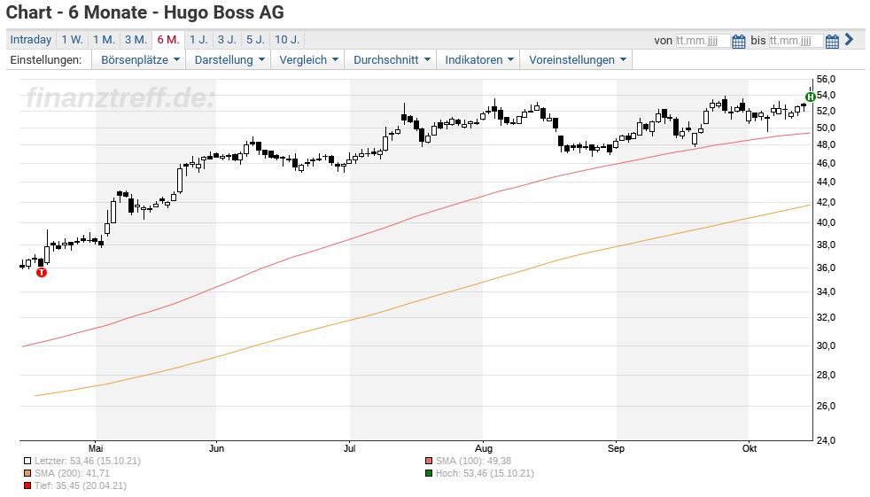Select the 1 W. time range tab
Viewport: 870px width, 497px height.
(72, 40)
